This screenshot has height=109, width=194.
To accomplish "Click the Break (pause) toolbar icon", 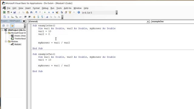I will coord(49,12).
